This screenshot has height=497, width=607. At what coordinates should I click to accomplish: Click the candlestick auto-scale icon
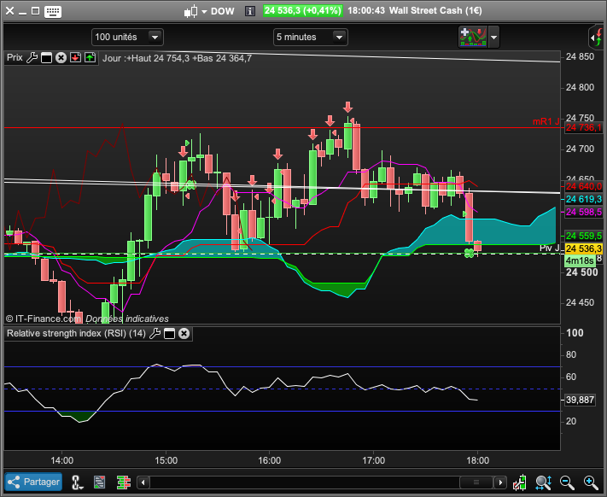pyautogui.click(x=520, y=482)
